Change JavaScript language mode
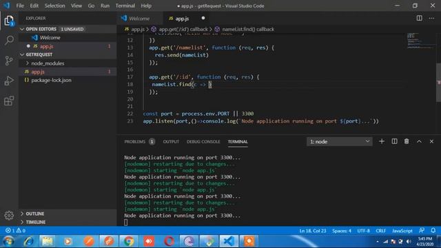Screen dimensions: 441x248 click(402, 231)
